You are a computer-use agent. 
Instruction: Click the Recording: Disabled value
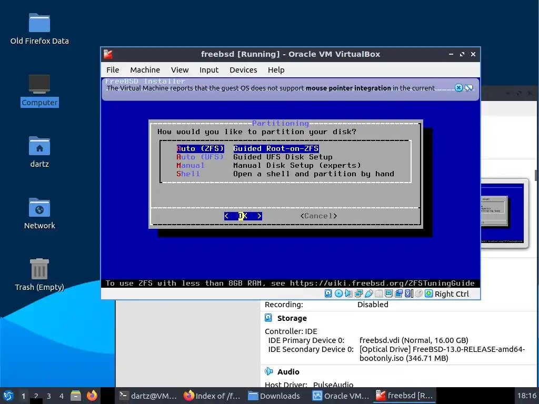coord(373,305)
